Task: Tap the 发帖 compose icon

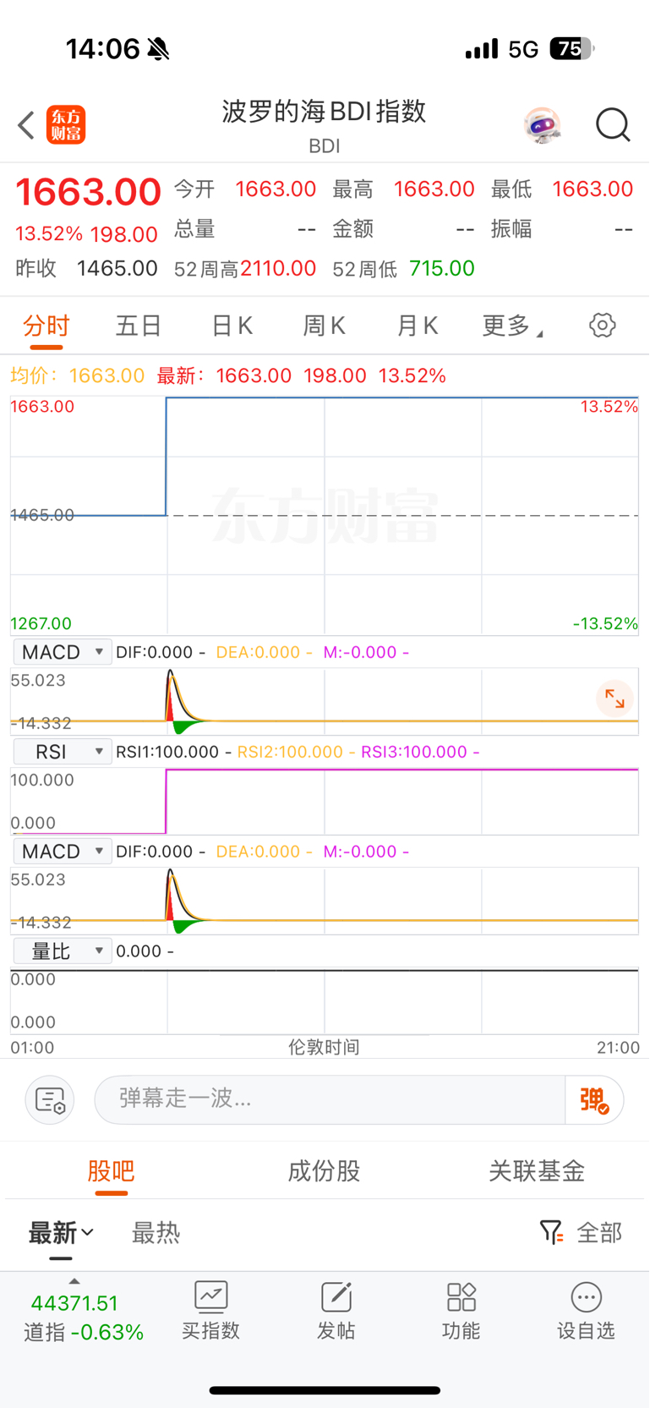Action: click(x=336, y=1296)
